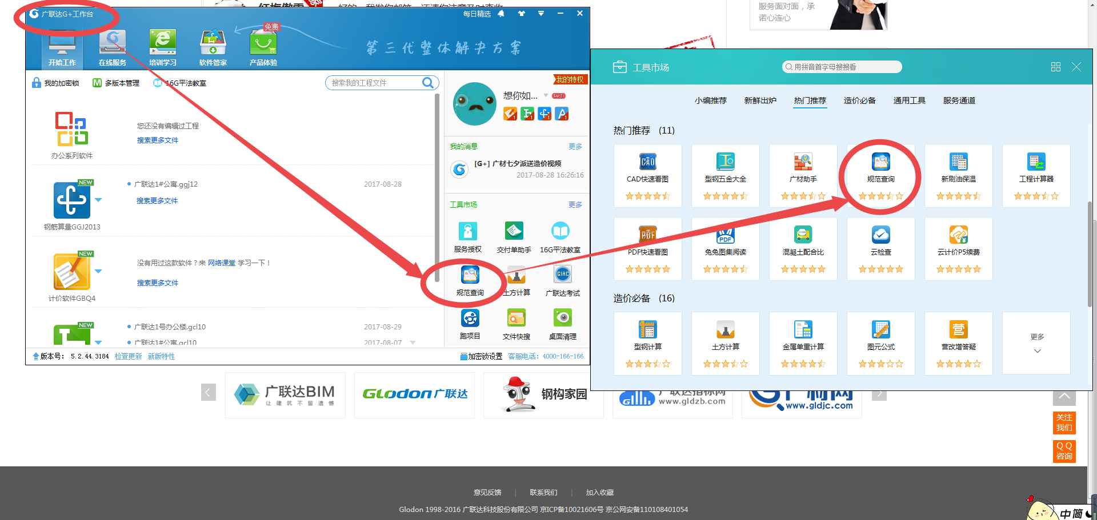Screen dimensions: 1097x520
Task: Open 16G平法教室 tool in the sidebar
Action: pyautogui.click(x=560, y=237)
